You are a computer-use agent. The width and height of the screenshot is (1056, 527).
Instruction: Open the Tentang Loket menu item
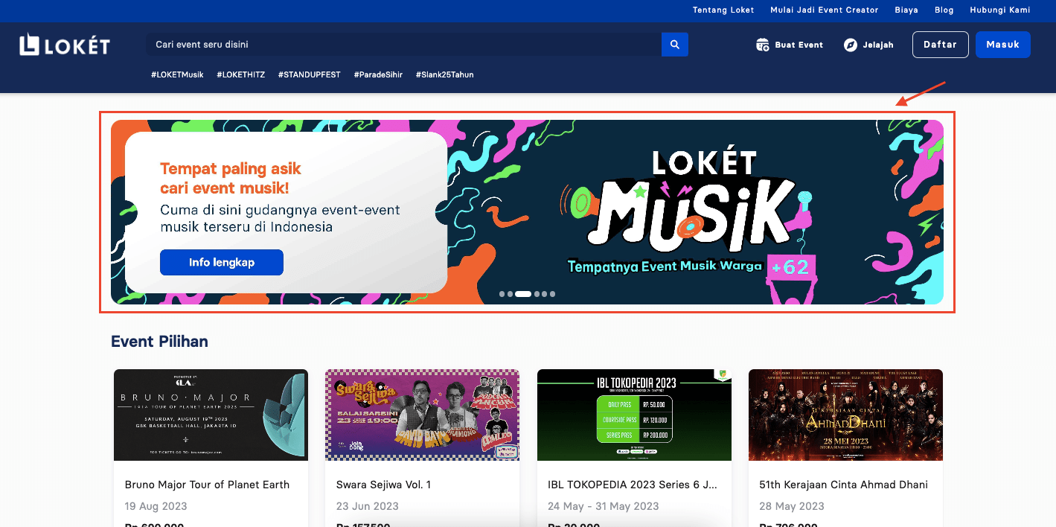coord(723,10)
